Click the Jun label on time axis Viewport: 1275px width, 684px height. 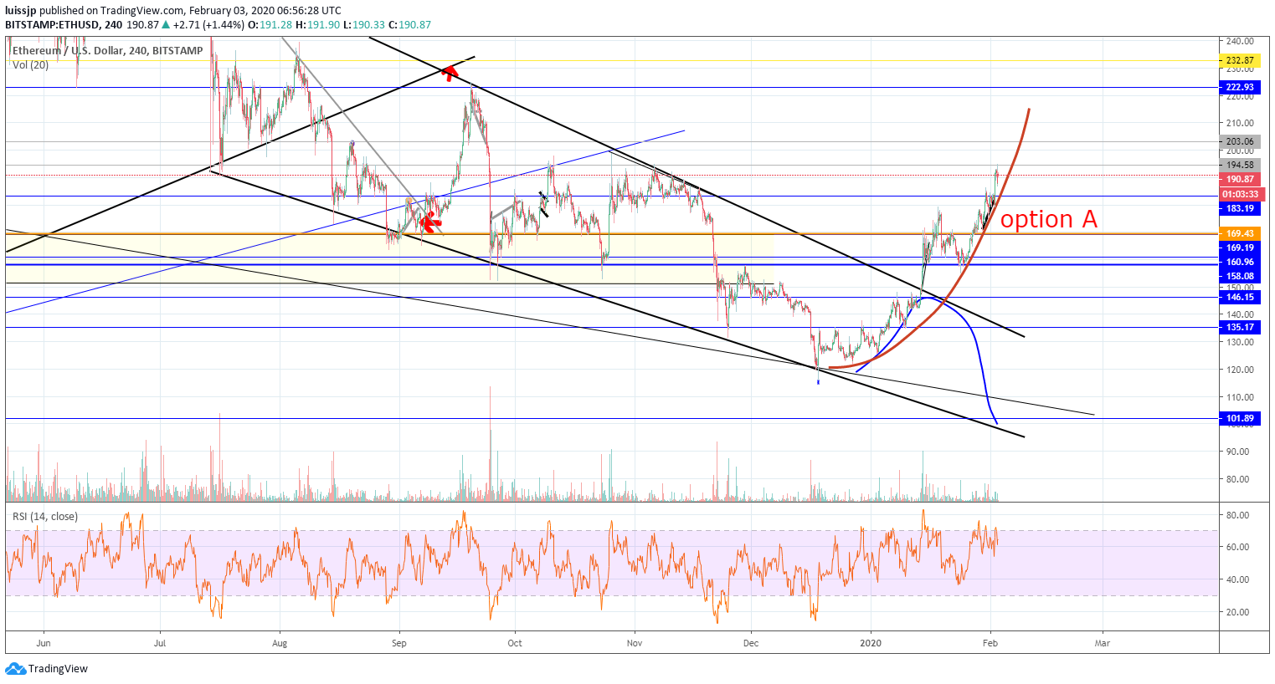(44, 643)
